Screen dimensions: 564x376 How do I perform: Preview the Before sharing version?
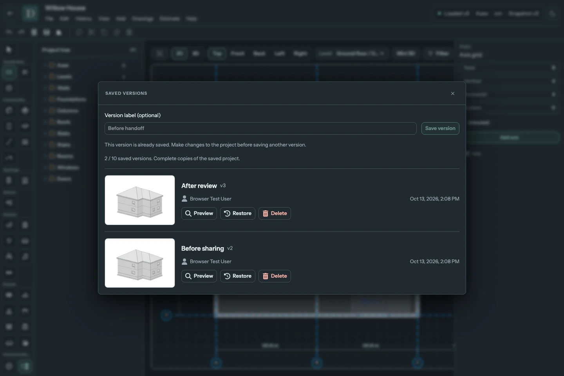(199, 276)
